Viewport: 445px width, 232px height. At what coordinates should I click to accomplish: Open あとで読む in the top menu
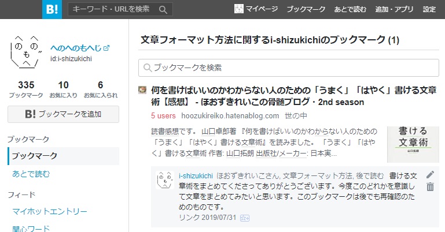pyautogui.click(x=350, y=9)
